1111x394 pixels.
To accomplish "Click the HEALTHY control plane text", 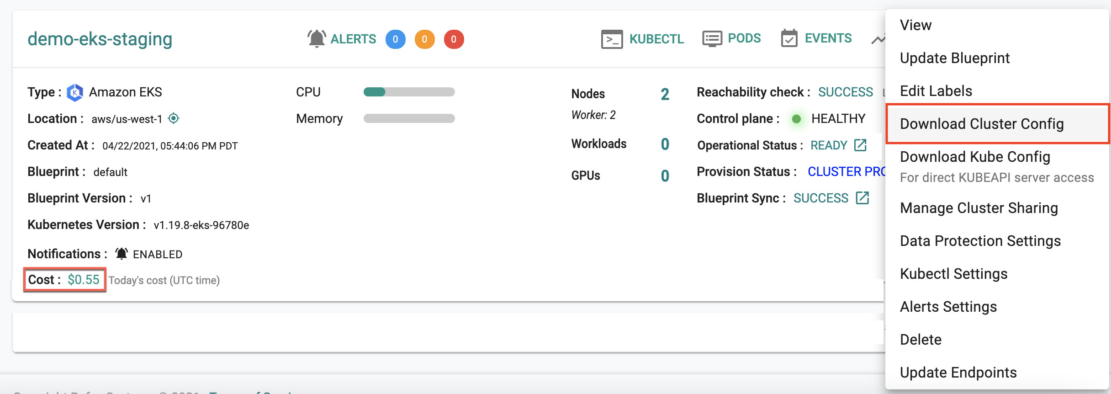I will [x=838, y=119].
